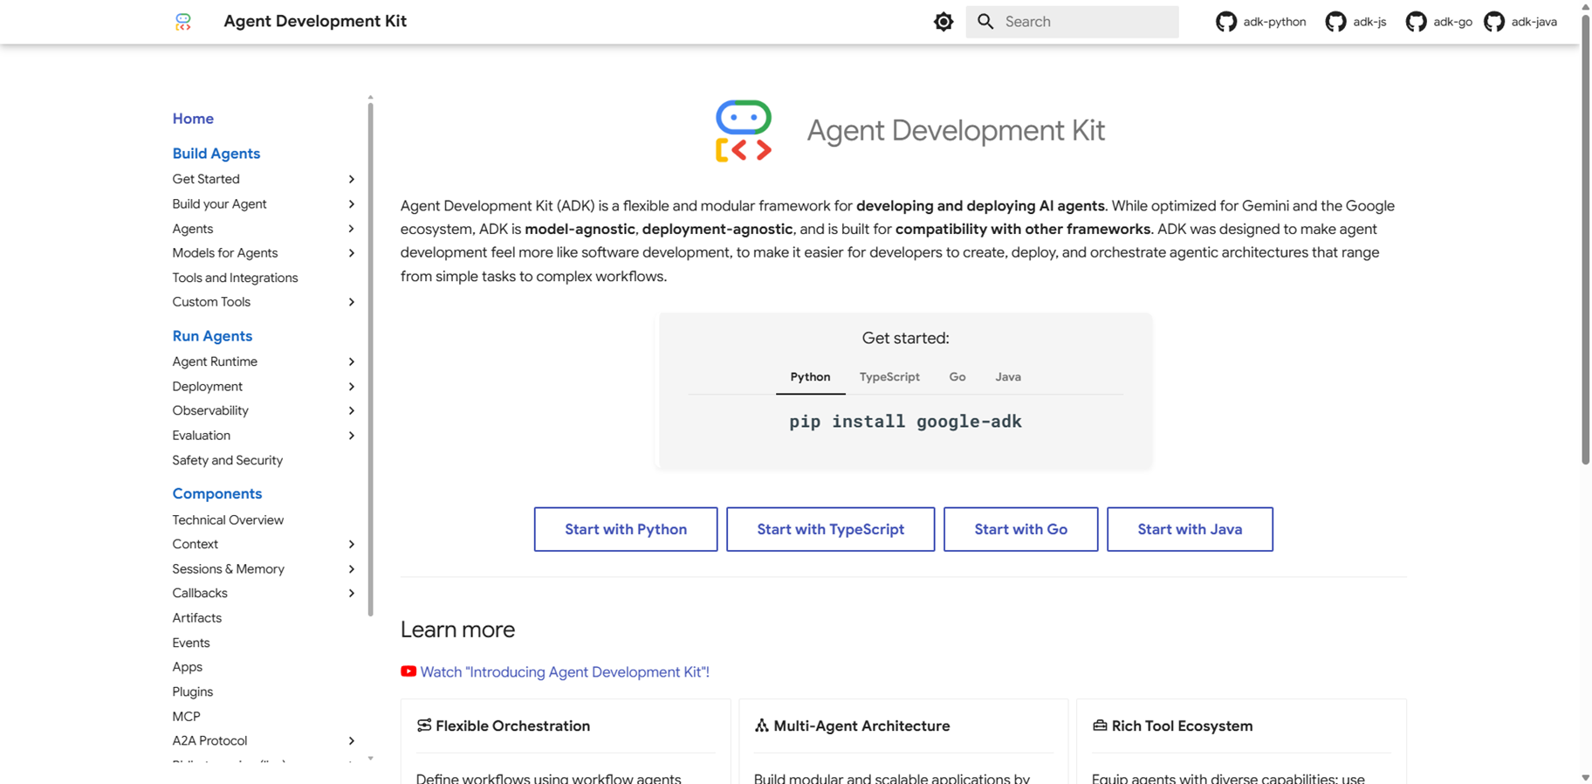Click the Multi-Agent Architecture card heading
This screenshot has width=1592, height=784.
[861, 726]
